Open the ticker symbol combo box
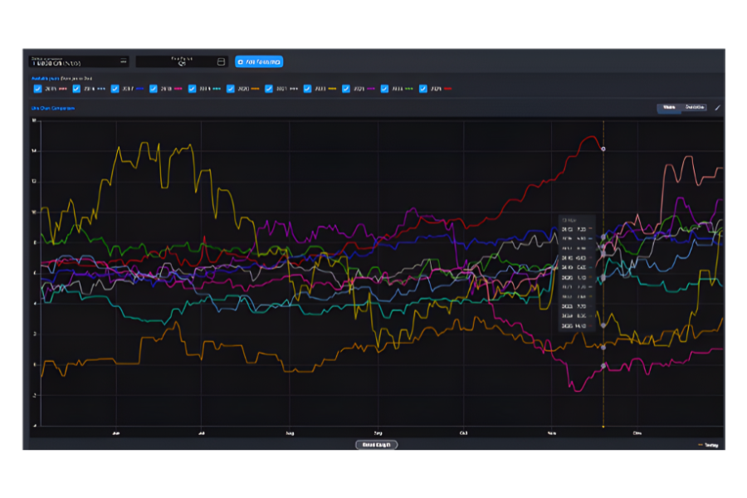The image size is (747, 498). (x=75, y=61)
